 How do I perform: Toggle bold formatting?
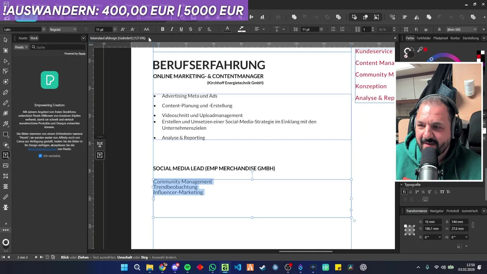pos(162,29)
